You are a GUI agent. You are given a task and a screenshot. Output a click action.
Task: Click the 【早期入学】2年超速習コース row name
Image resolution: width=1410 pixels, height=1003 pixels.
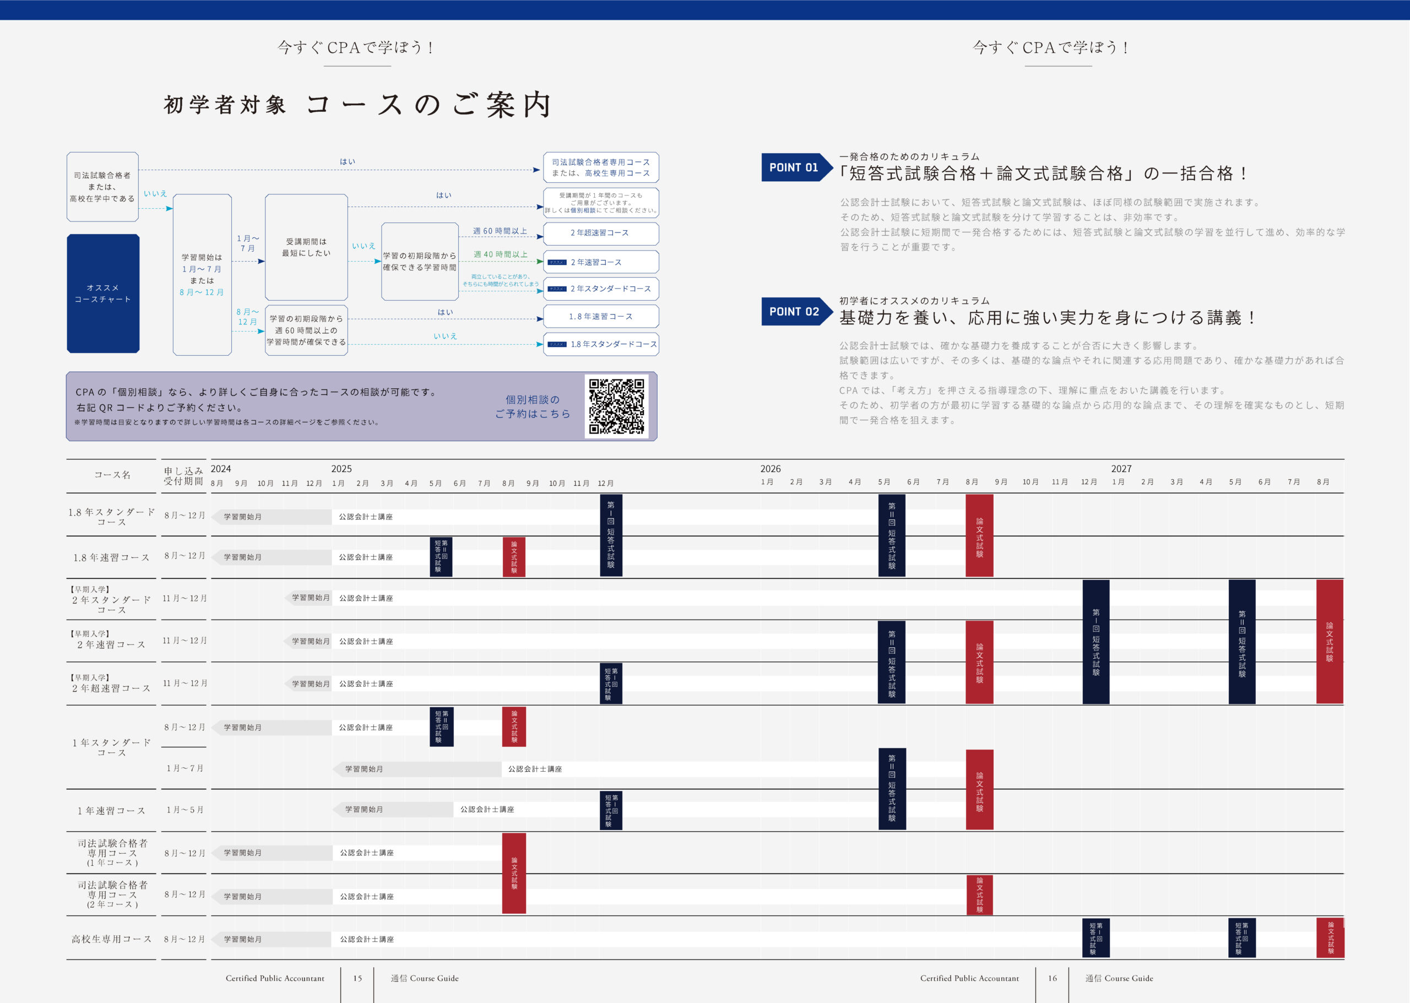point(111,683)
